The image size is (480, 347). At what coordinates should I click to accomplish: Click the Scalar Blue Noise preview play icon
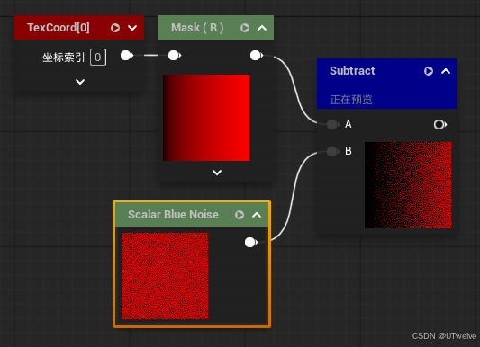(x=240, y=215)
